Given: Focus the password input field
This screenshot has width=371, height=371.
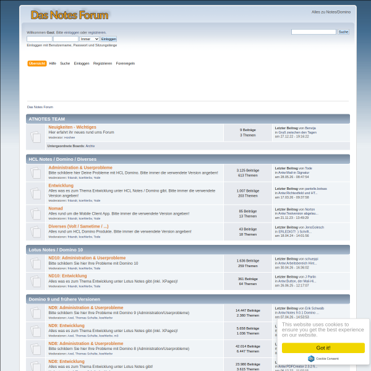Looking at the screenshot, I should tap(66, 39).
